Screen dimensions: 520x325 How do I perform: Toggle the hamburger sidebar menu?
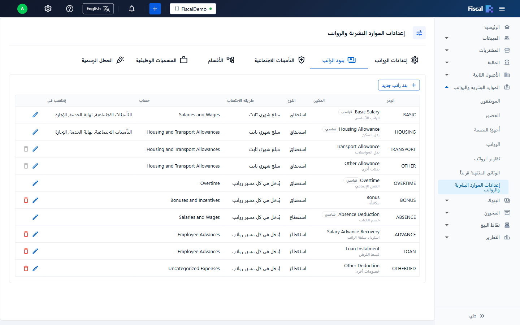[x=502, y=9]
